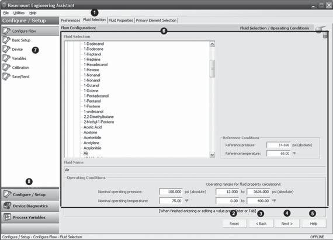Click the Device Diagnostics section icon

(7, 206)
